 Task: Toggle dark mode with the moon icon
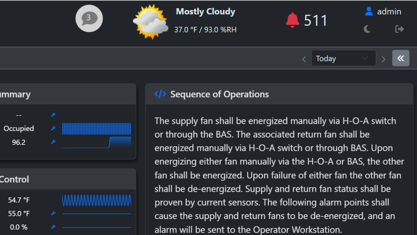pos(367,29)
